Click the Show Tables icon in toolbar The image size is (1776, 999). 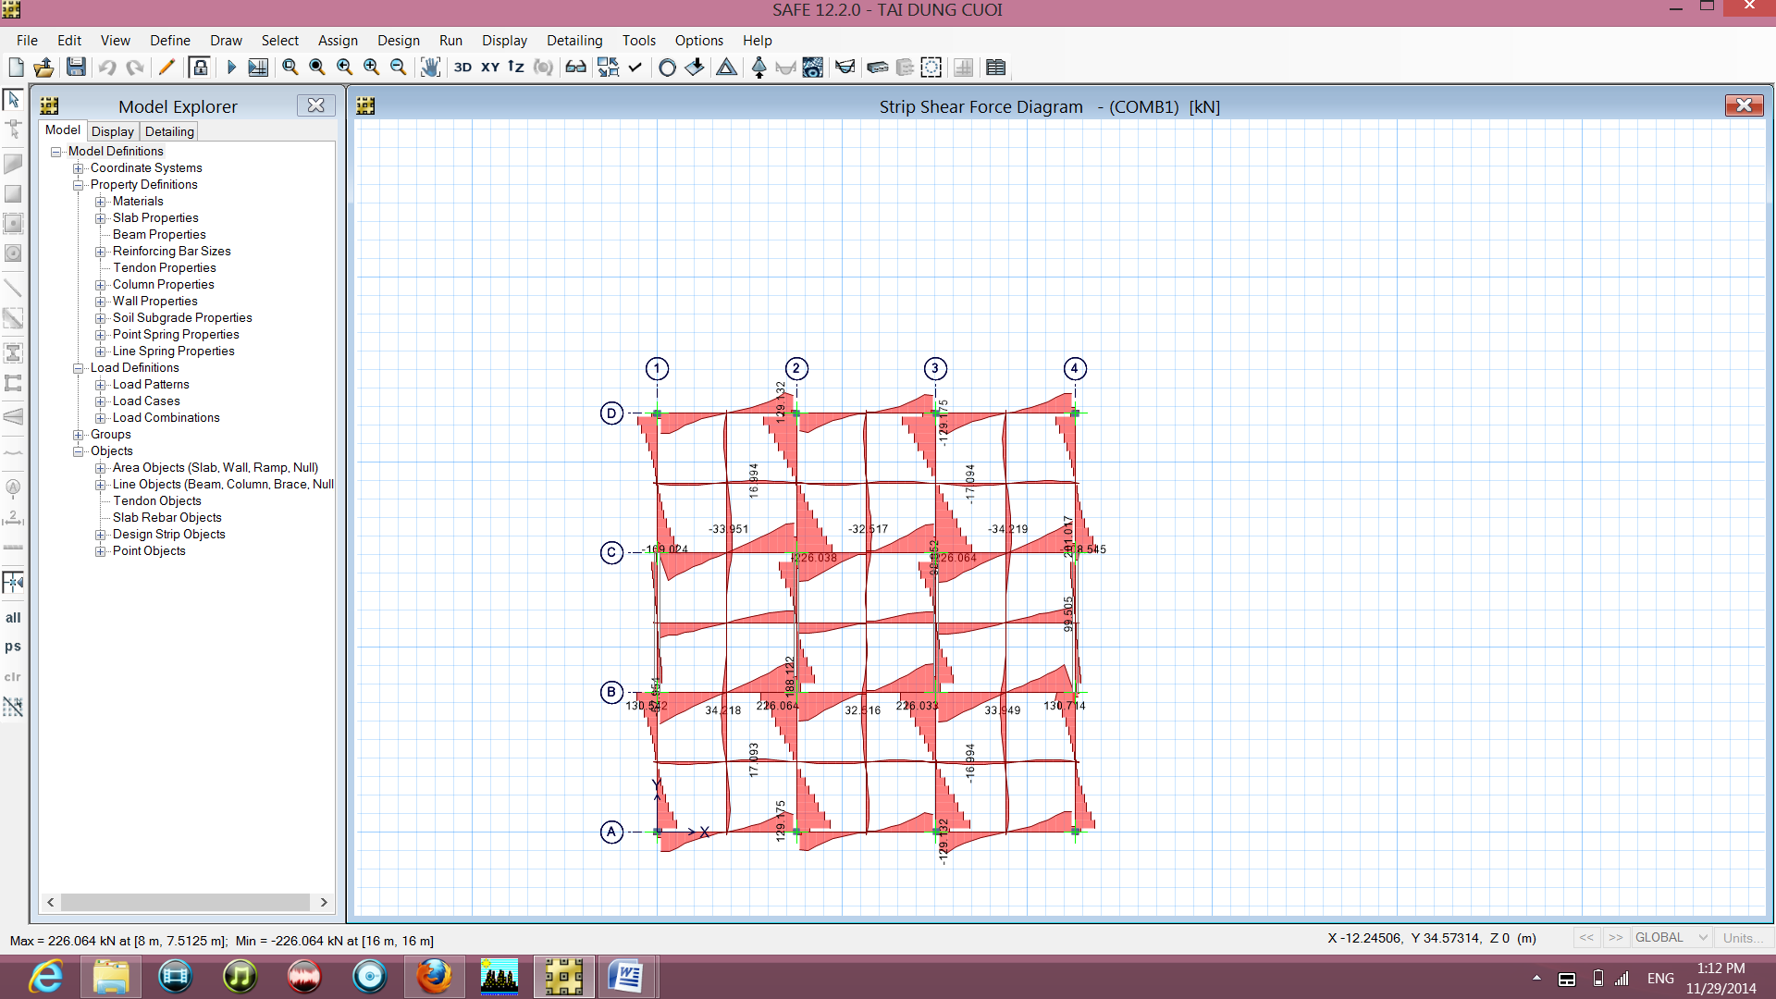tap(995, 68)
